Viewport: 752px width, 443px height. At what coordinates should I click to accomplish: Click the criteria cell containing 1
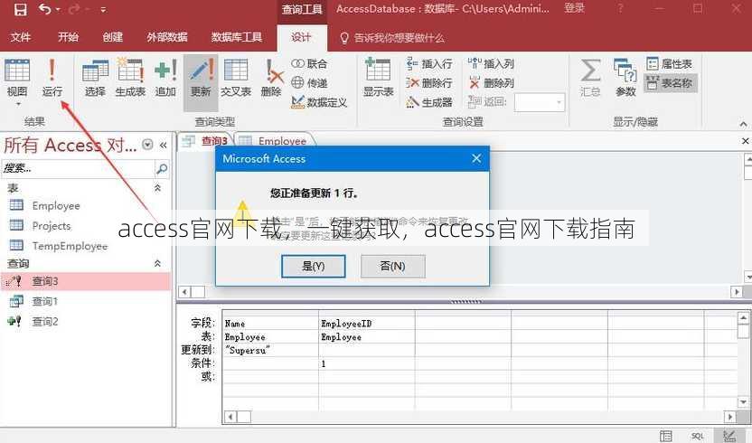point(367,363)
